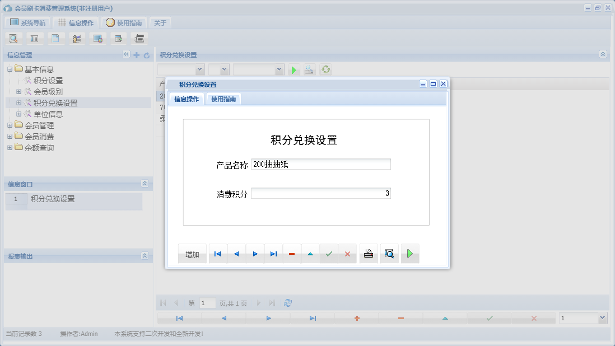Click the print icon in the dialog footer
This screenshot has width=615, height=346.
[368, 253]
